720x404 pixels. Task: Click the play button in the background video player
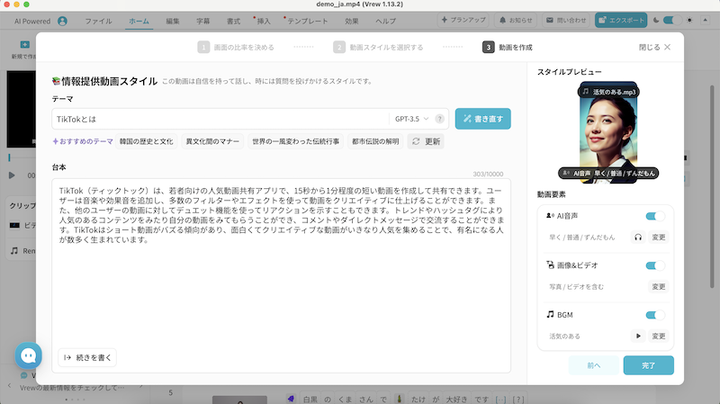(x=12, y=175)
